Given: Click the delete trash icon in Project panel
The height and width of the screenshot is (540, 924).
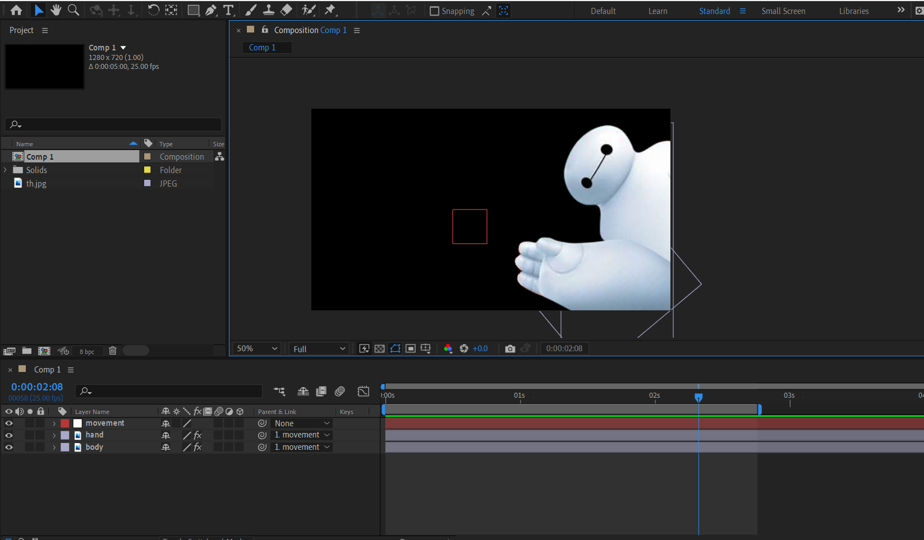Looking at the screenshot, I should 113,351.
